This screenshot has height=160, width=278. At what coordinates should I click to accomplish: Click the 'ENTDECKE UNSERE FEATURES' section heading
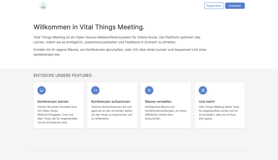click(x=62, y=76)
